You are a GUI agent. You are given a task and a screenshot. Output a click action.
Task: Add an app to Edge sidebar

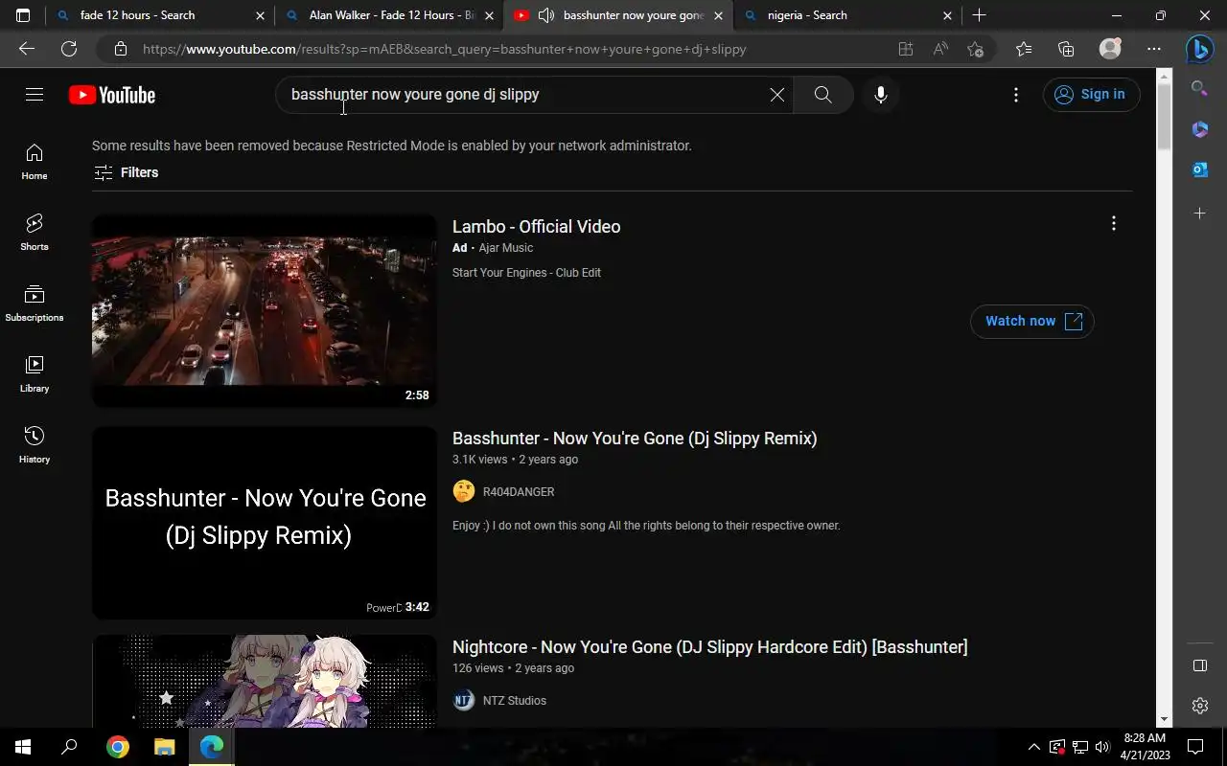[x=1199, y=213]
